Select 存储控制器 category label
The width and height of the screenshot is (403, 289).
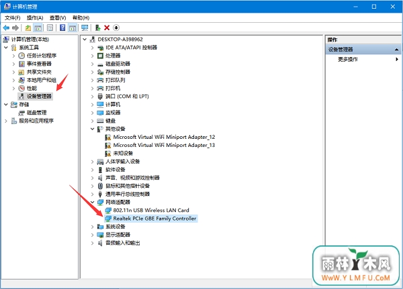coord(118,72)
